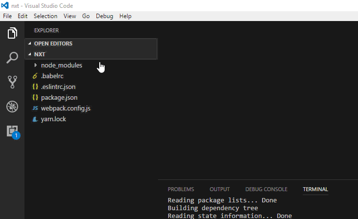
Task: Click the webpack.config.js JS file icon
Action: pyautogui.click(x=35, y=108)
